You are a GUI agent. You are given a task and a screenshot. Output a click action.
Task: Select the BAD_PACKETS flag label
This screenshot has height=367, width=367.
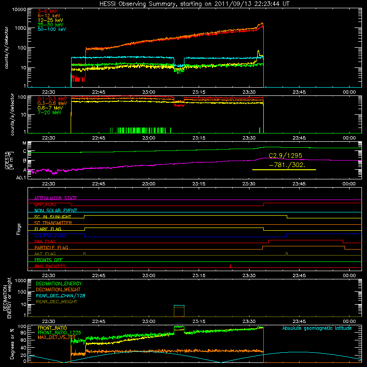[50, 266]
